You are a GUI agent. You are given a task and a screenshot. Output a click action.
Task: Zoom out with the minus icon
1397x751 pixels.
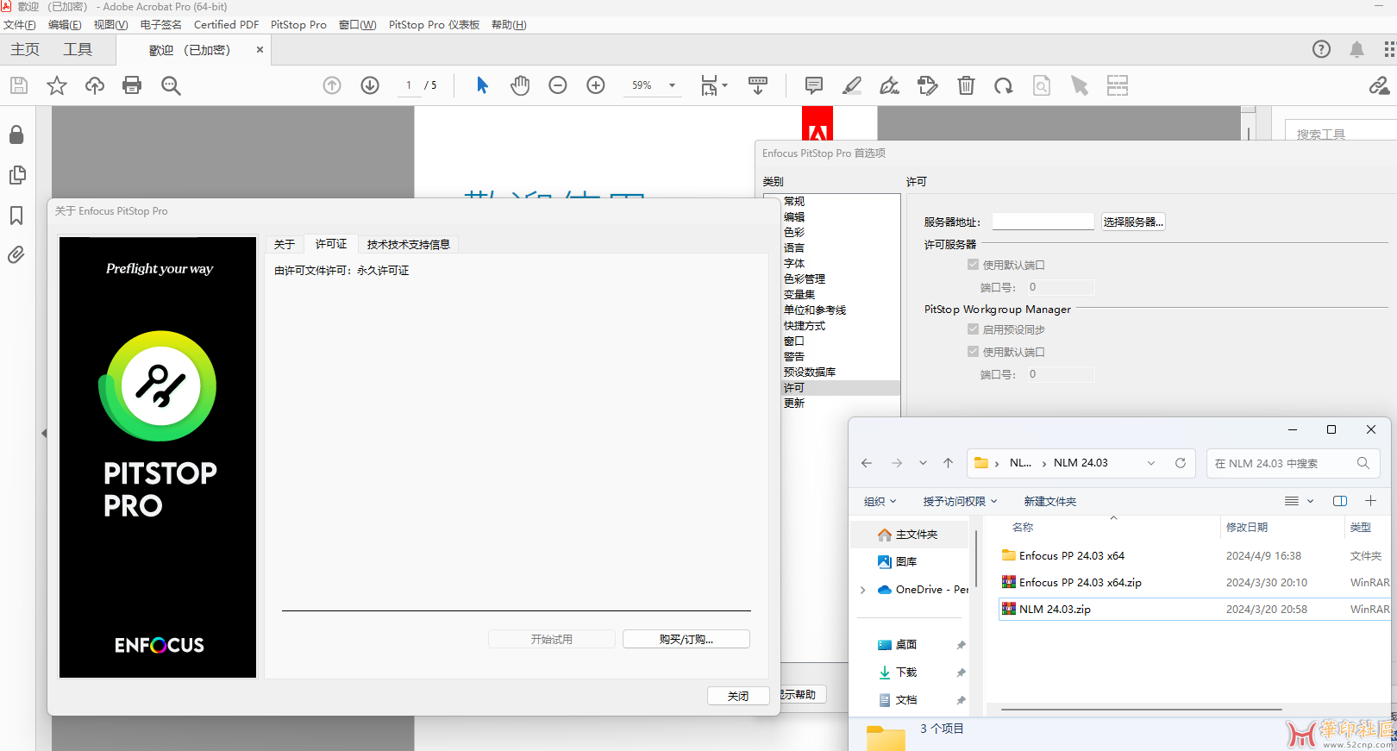558,85
